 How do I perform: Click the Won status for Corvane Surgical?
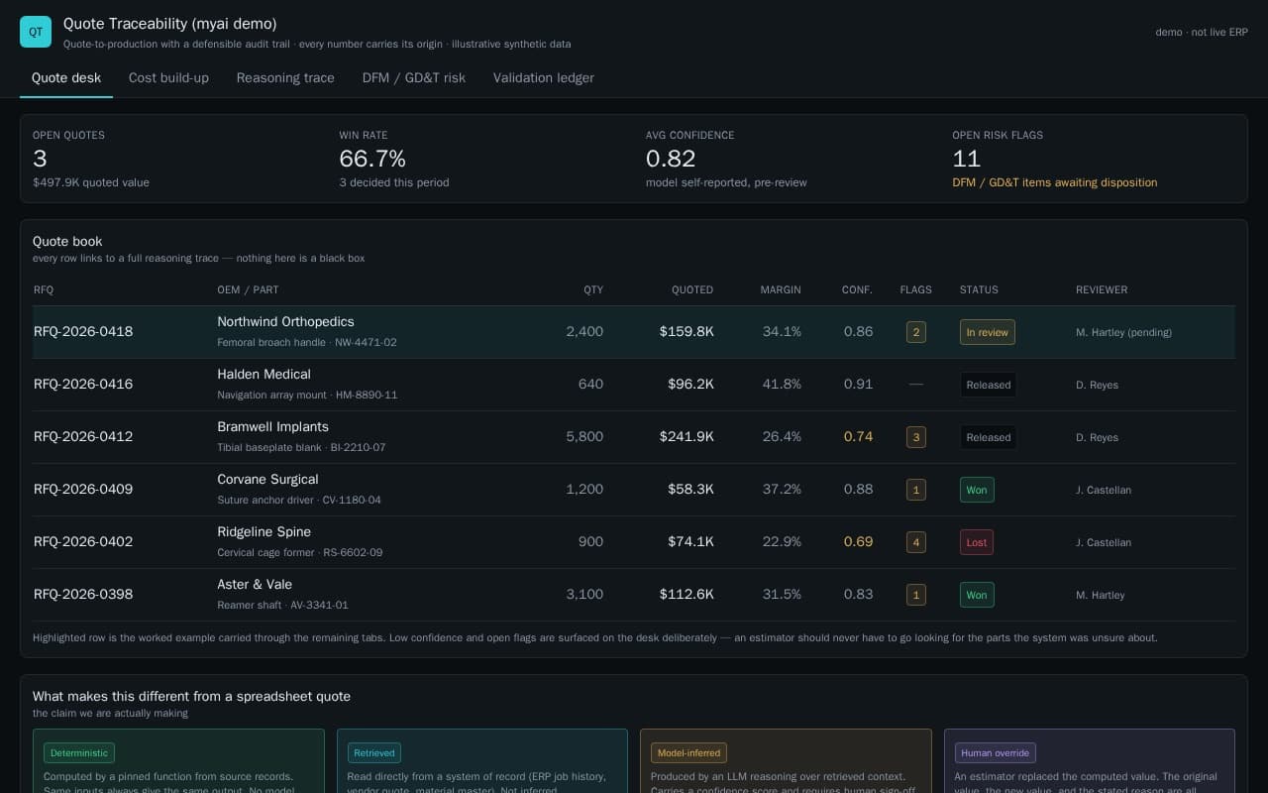coord(977,490)
